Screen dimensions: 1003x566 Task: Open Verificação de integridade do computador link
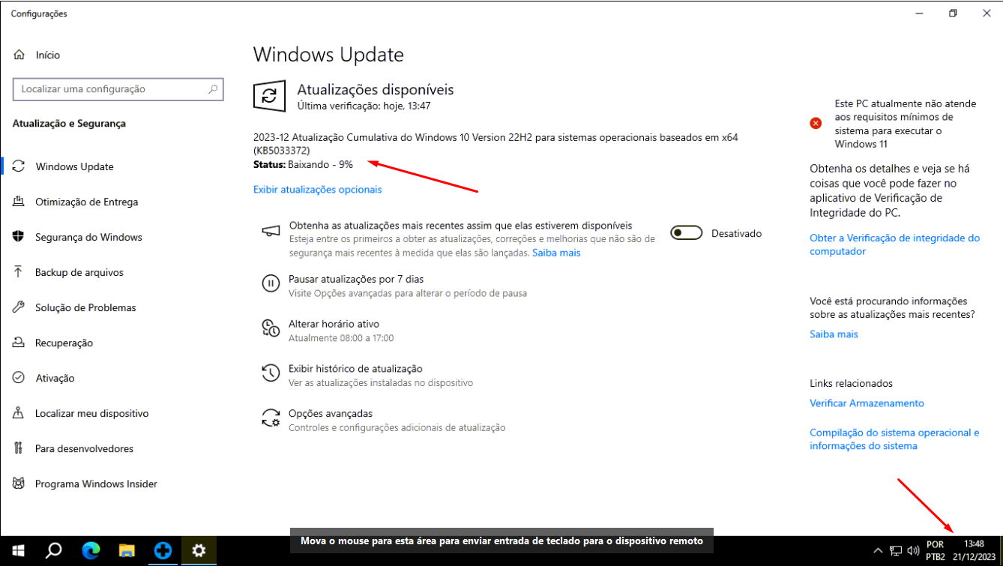(894, 244)
